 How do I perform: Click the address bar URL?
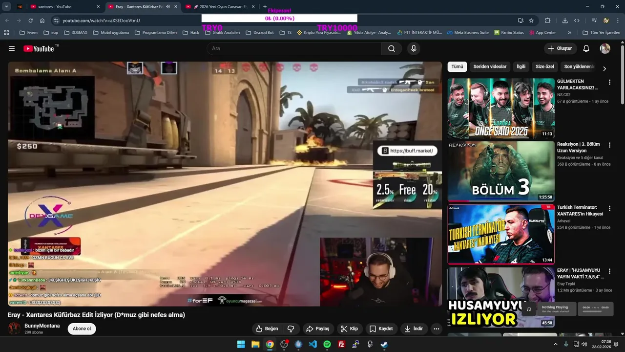click(101, 21)
